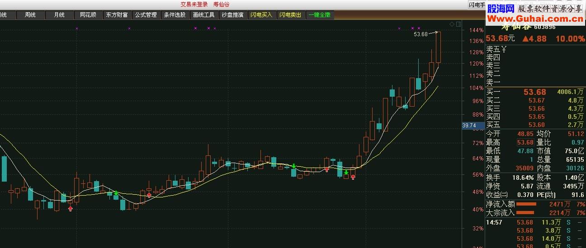Click the 最低 low price 47.88
Viewport: 586px width, 248px height.
525,151
